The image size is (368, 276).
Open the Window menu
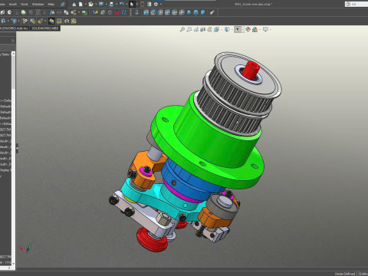coord(38,5)
